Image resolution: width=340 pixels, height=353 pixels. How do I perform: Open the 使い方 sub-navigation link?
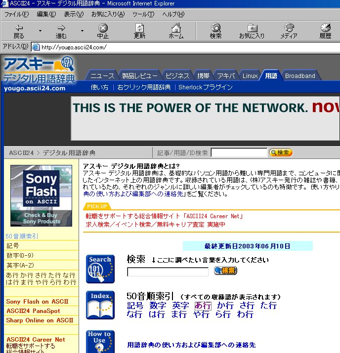[x=99, y=87]
